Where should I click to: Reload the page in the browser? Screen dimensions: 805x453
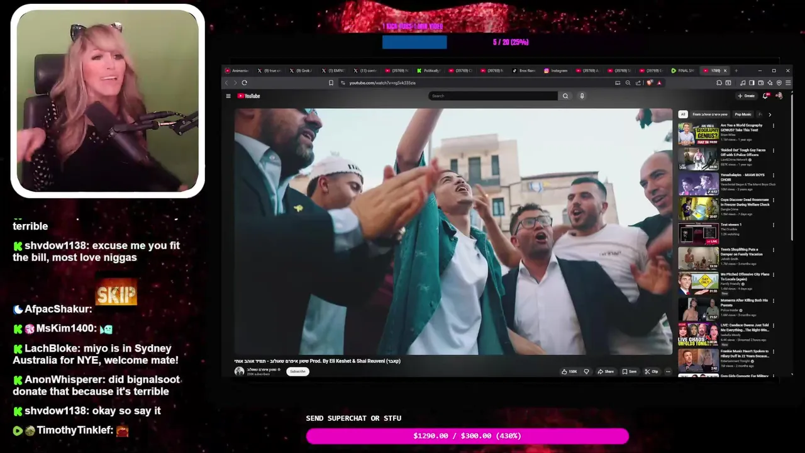point(244,82)
